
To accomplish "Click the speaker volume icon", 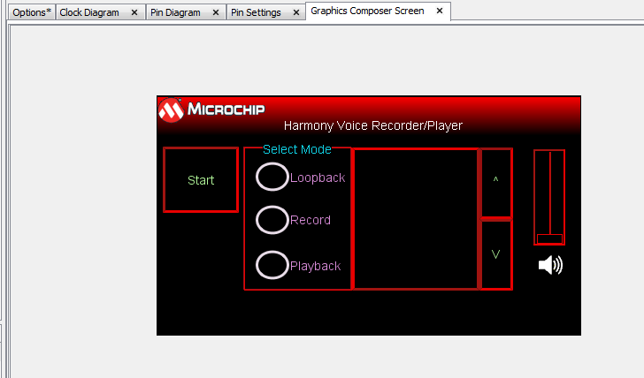I will (x=550, y=264).
